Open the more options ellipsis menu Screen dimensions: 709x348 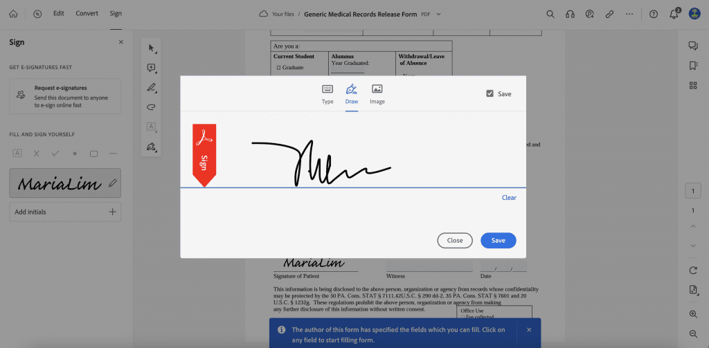(x=629, y=14)
